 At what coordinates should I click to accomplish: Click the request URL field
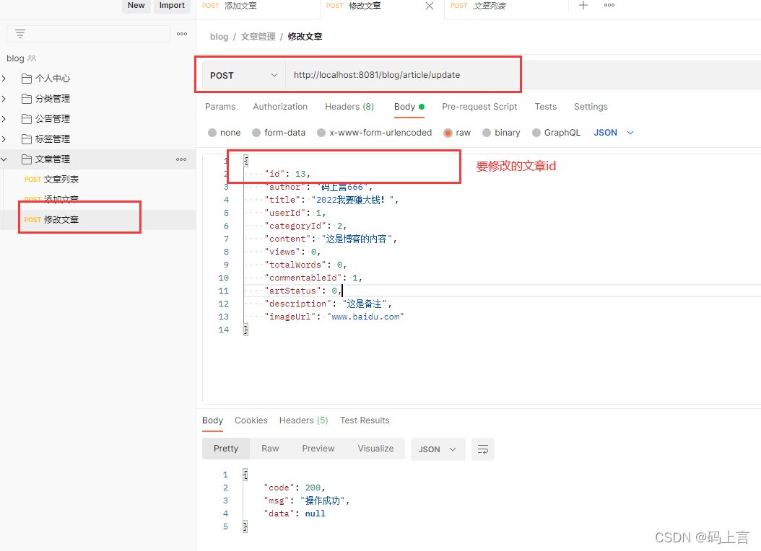pyautogui.click(x=403, y=75)
